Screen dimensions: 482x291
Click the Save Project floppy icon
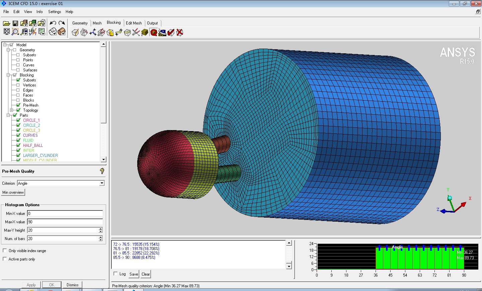pyautogui.click(x=15, y=23)
